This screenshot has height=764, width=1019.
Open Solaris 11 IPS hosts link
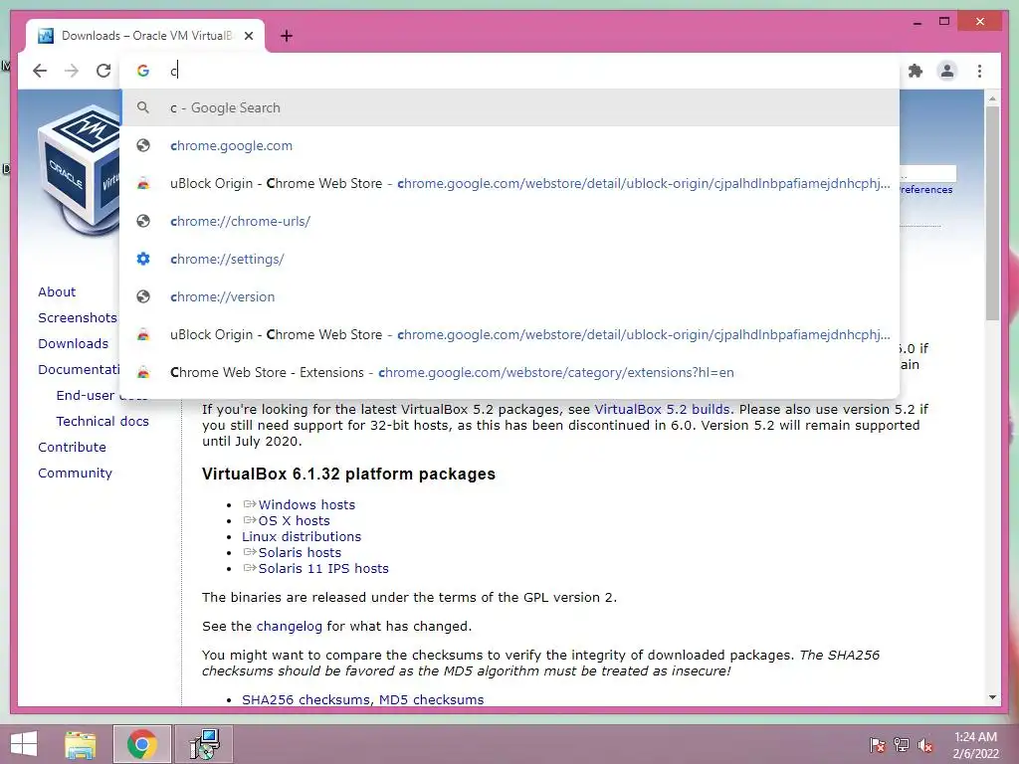tap(323, 568)
